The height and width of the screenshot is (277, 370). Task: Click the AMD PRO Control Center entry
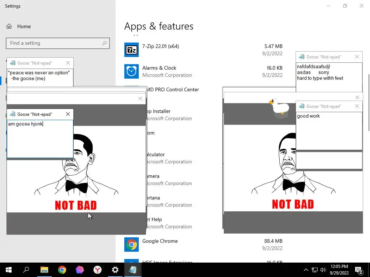tap(173, 89)
